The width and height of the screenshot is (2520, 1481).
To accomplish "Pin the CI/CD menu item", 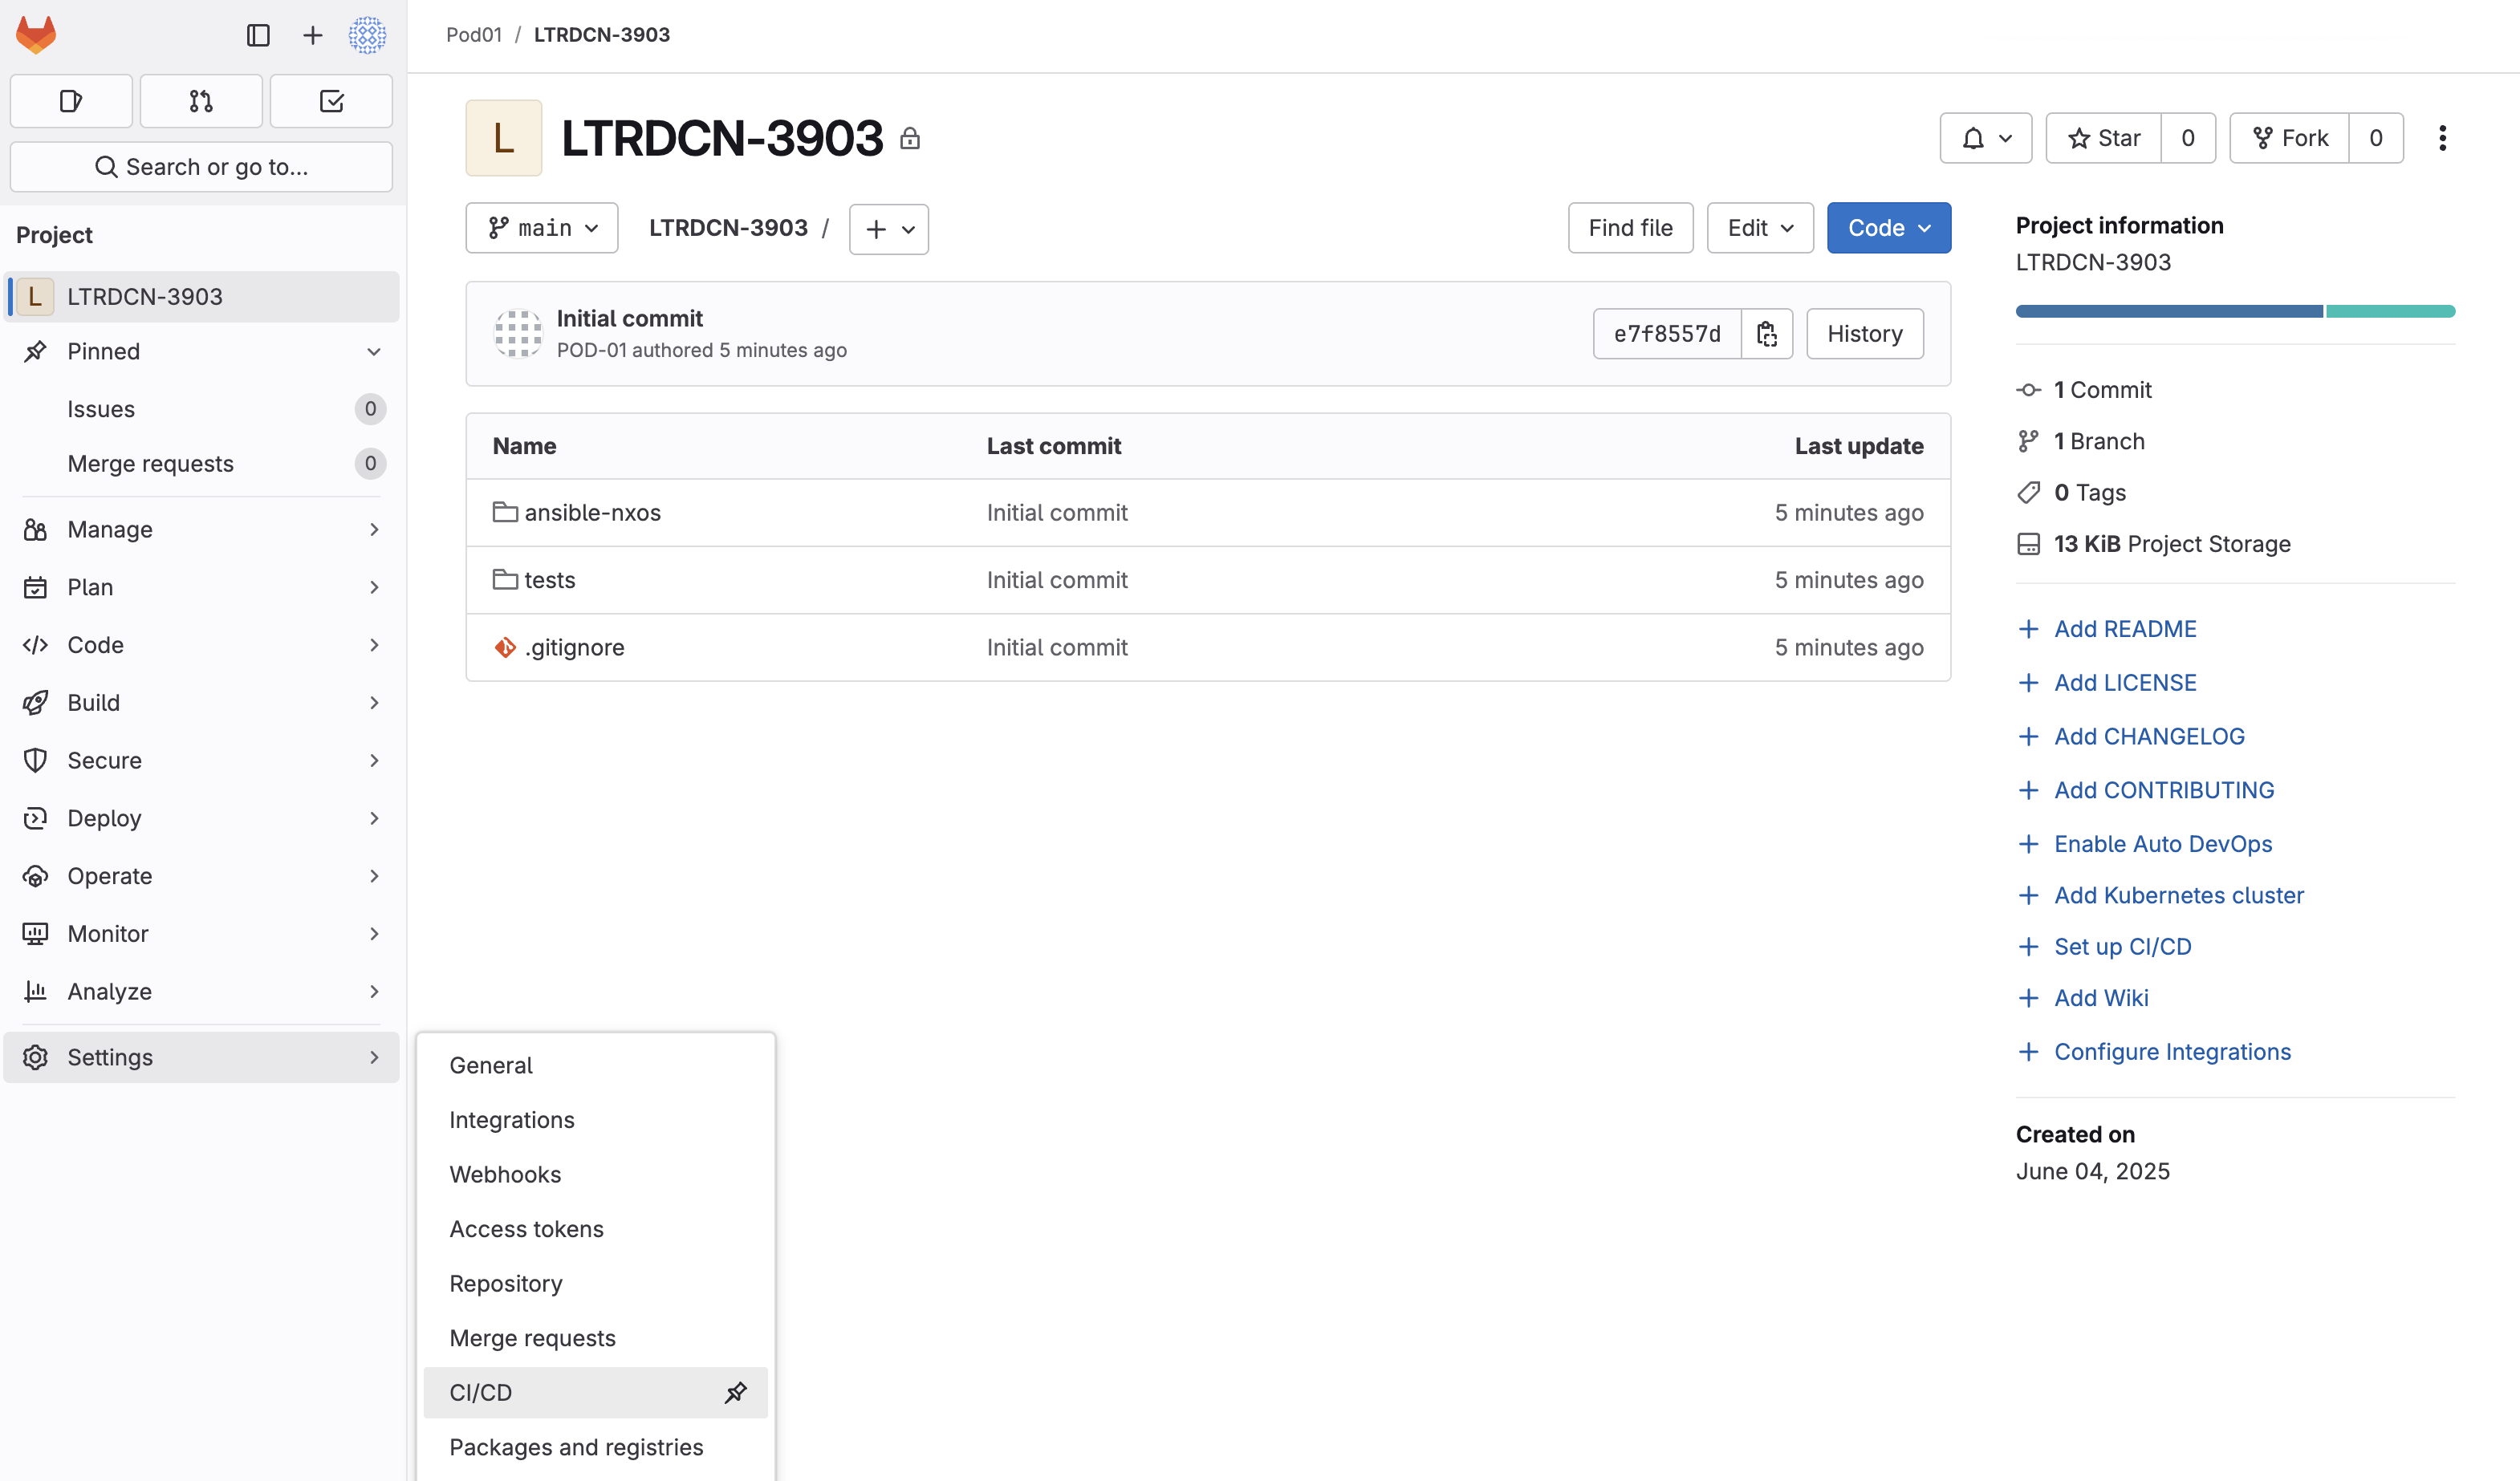I will pyautogui.click(x=736, y=1393).
